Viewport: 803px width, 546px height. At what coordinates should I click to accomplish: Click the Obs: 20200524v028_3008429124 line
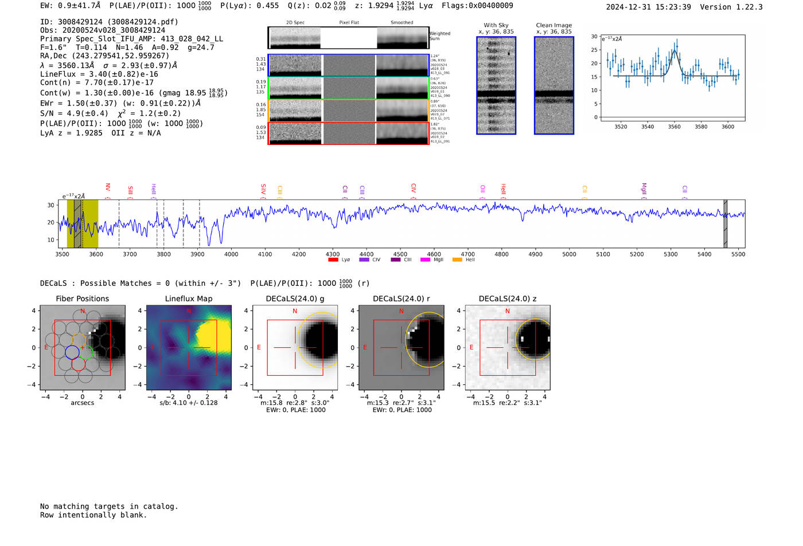(x=103, y=30)
